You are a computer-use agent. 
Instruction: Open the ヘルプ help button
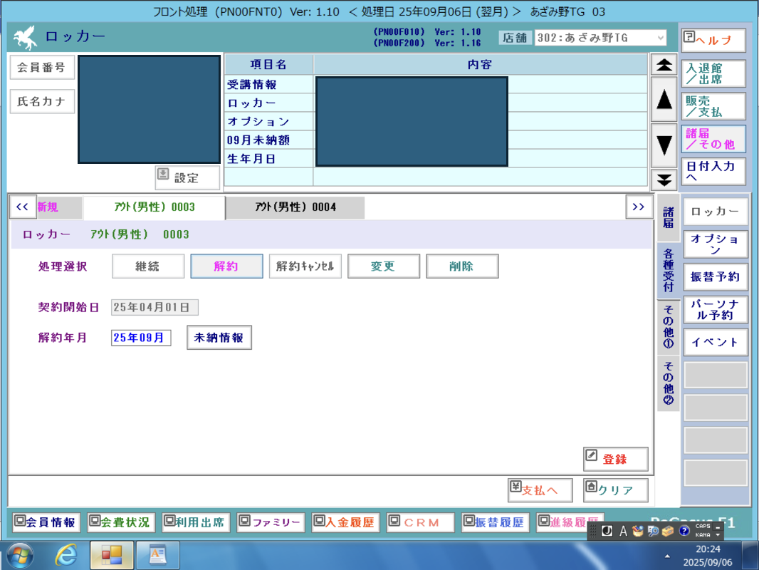(x=713, y=41)
